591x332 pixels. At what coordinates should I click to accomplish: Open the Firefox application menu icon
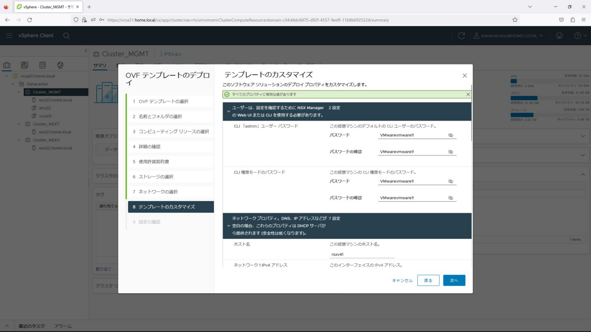tap(584, 20)
